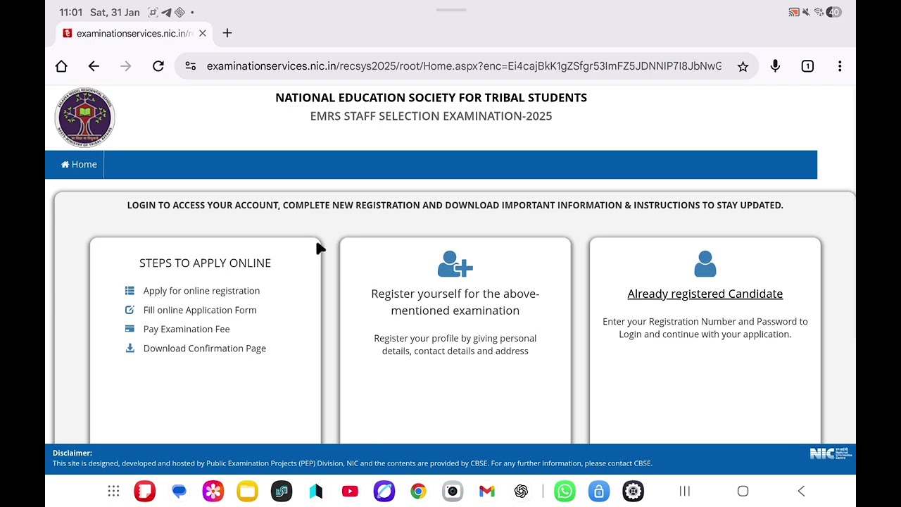Open Chrome's three-dot menu
901x507 pixels.
click(840, 66)
